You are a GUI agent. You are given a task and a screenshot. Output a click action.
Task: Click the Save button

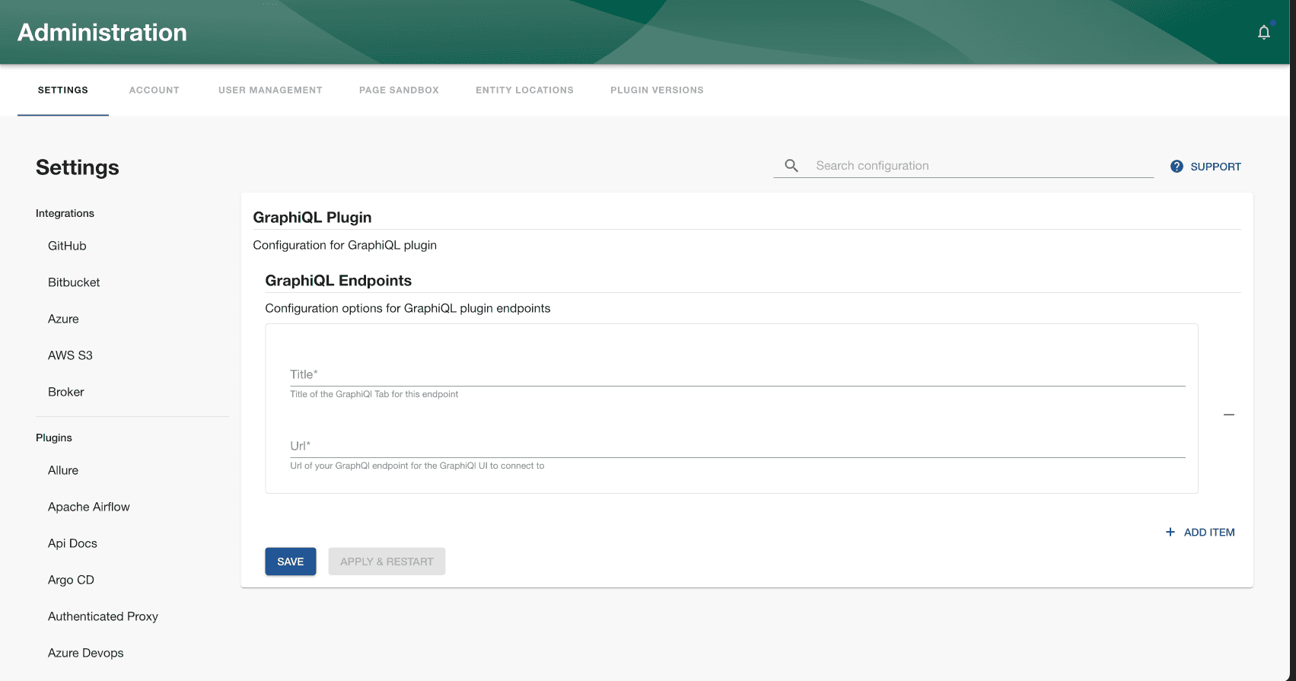pyautogui.click(x=290, y=562)
